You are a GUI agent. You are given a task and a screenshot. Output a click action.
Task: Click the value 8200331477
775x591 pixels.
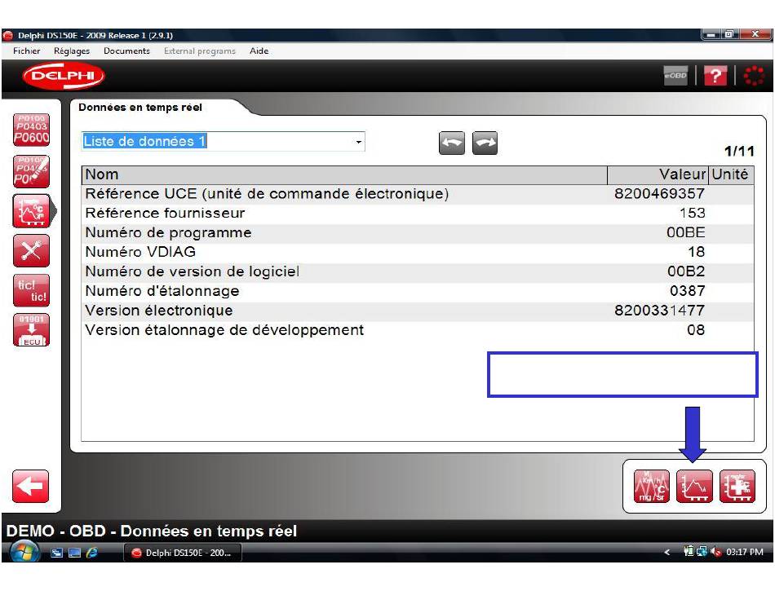[659, 311]
